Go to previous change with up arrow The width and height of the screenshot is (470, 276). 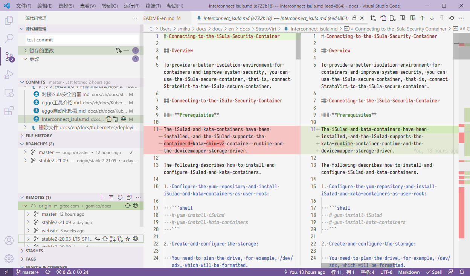[x=422, y=18]
